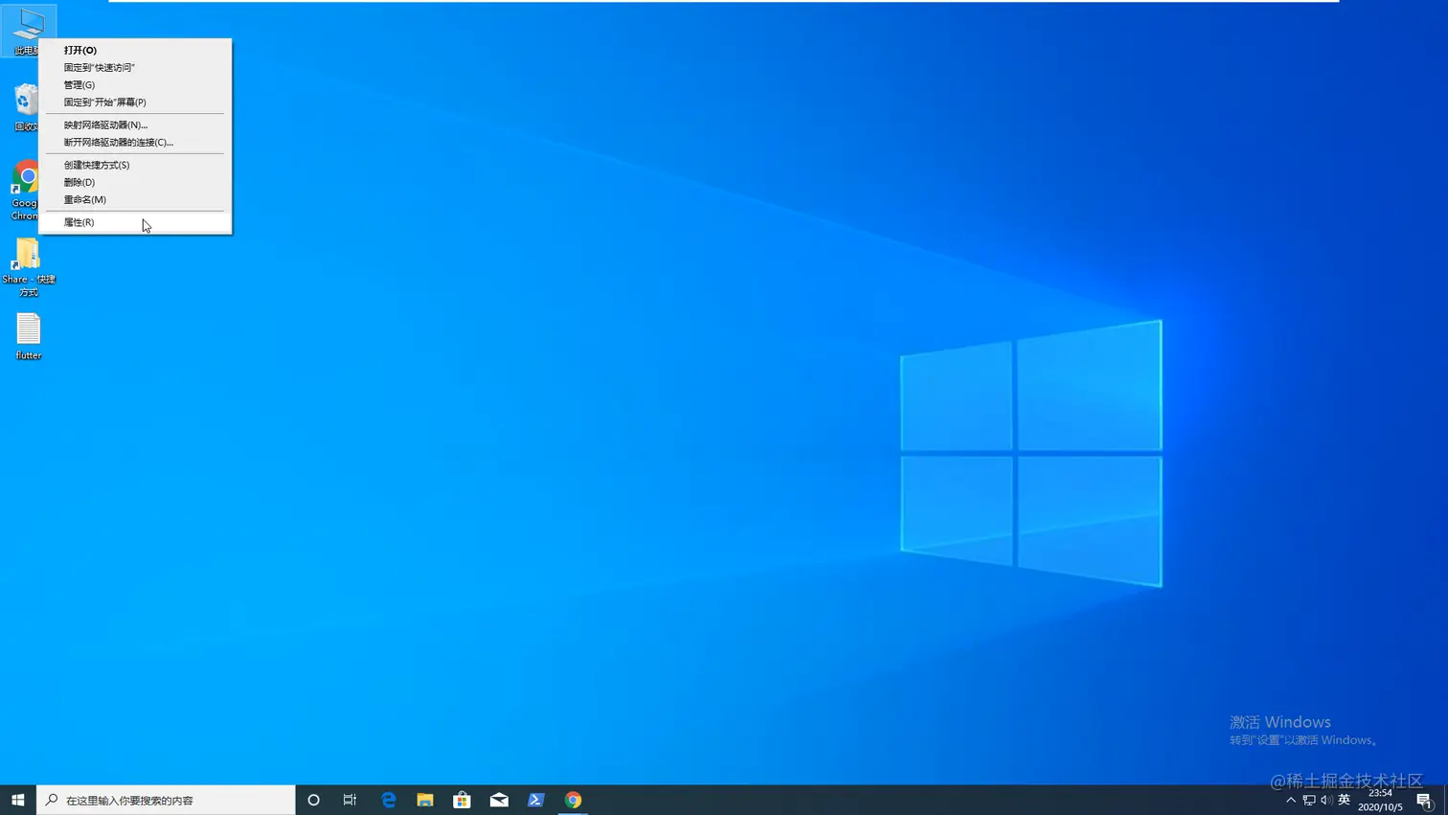Open the Mail app from the taskbar

click(498, 800)
